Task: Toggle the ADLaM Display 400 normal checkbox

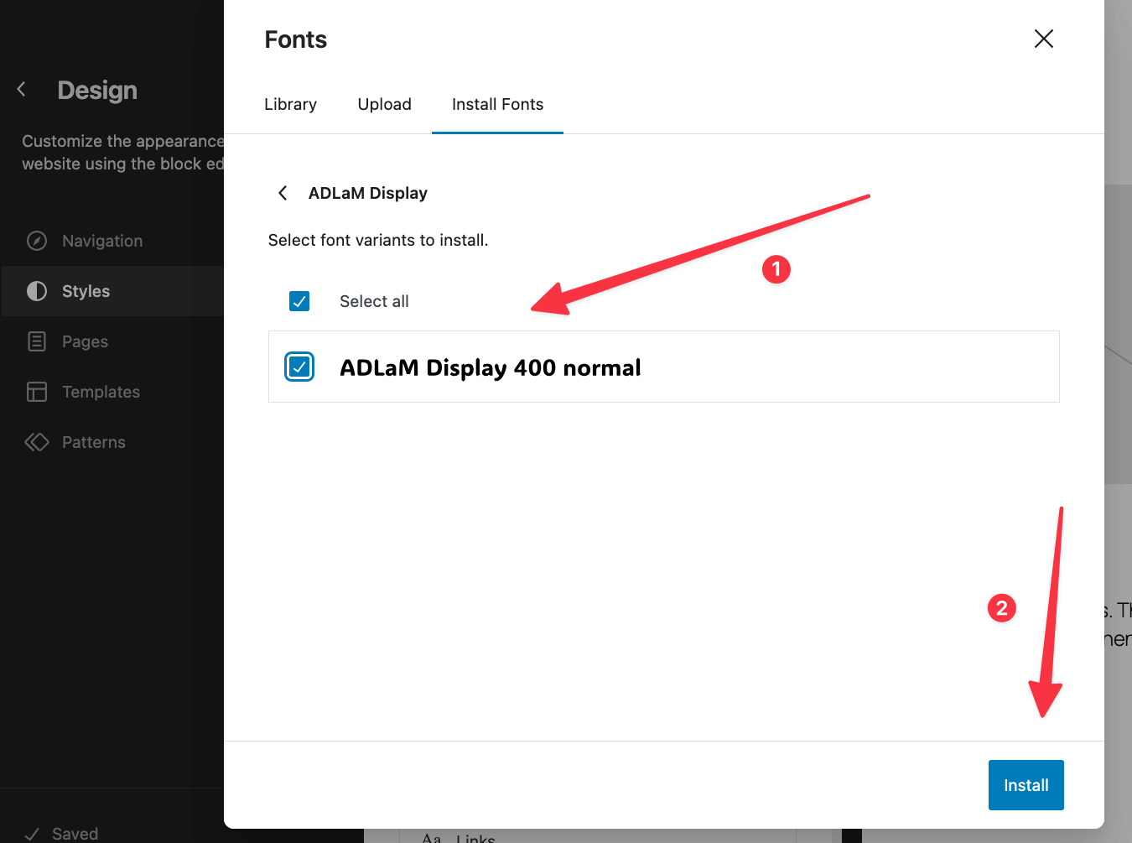Action: tap(299, 367)
